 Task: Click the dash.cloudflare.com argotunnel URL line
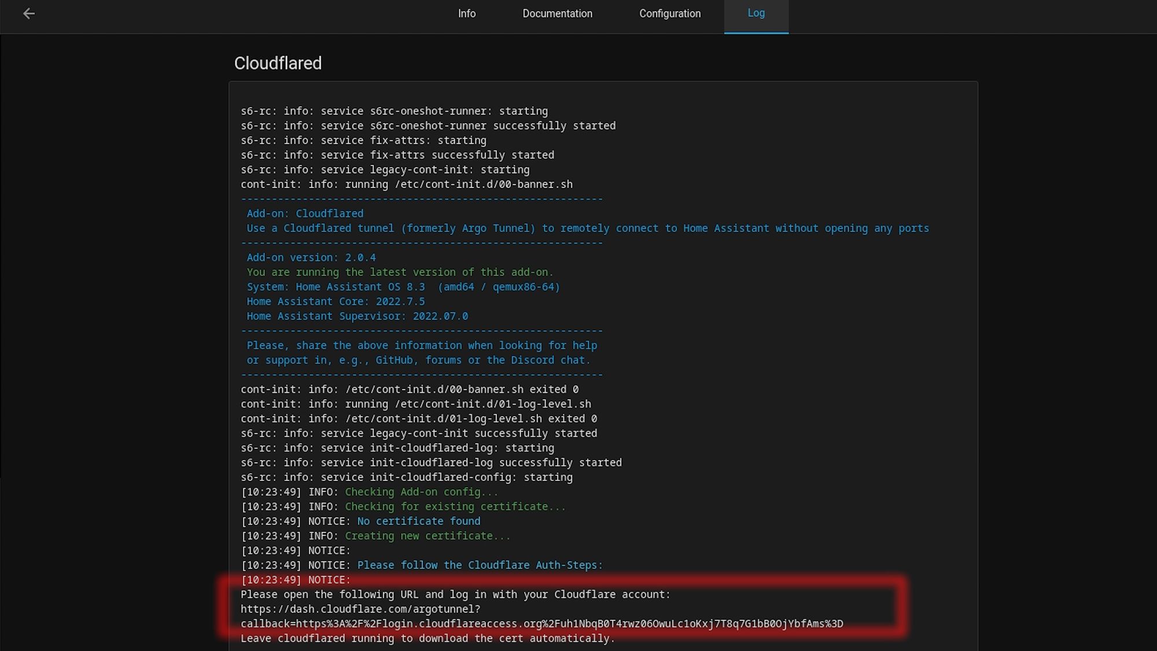pos(360,609)
